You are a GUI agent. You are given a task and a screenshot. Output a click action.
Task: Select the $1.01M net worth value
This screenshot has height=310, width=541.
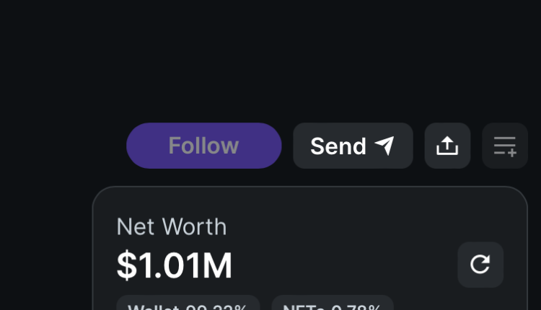(x=175, y=266)
